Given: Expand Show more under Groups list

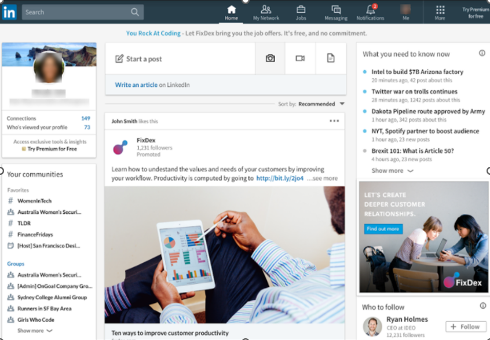Looking at the screenshot, I should click(x=35, y=331).
